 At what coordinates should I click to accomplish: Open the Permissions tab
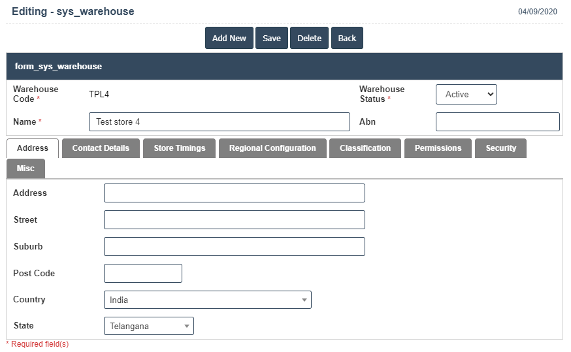438,148
